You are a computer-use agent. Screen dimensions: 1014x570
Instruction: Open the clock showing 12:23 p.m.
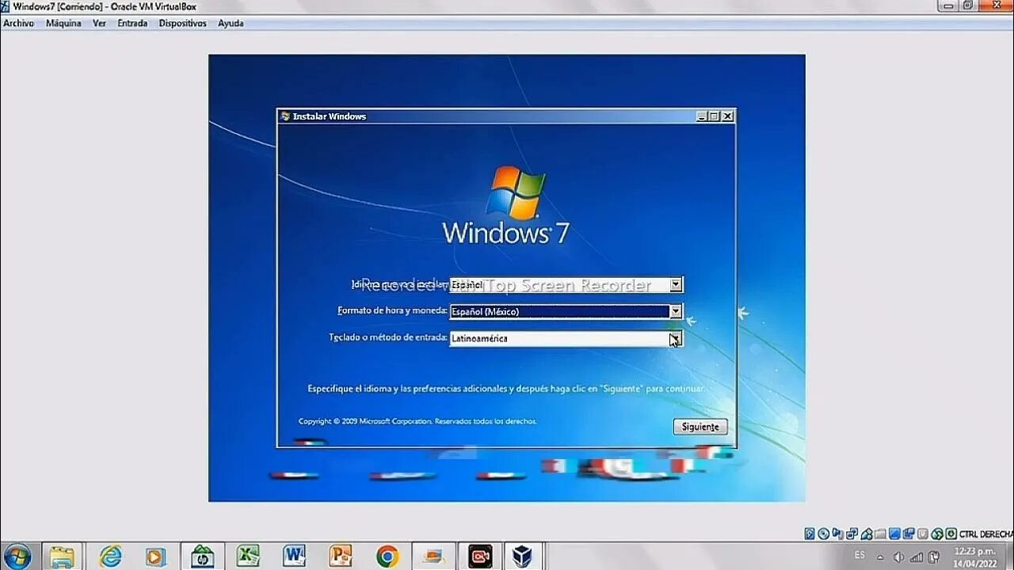(974, 557)
